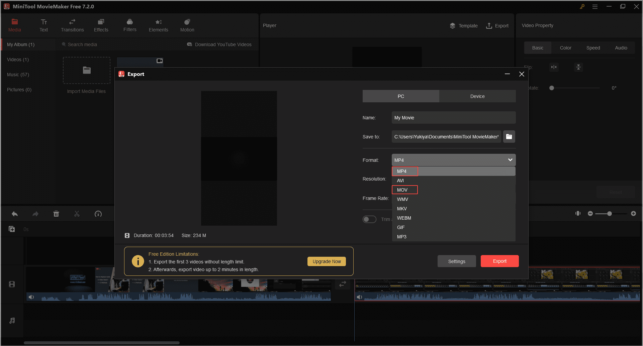Choose MP4 from format list
Viewport: 643px width, 346px height.
pos(454,171)
